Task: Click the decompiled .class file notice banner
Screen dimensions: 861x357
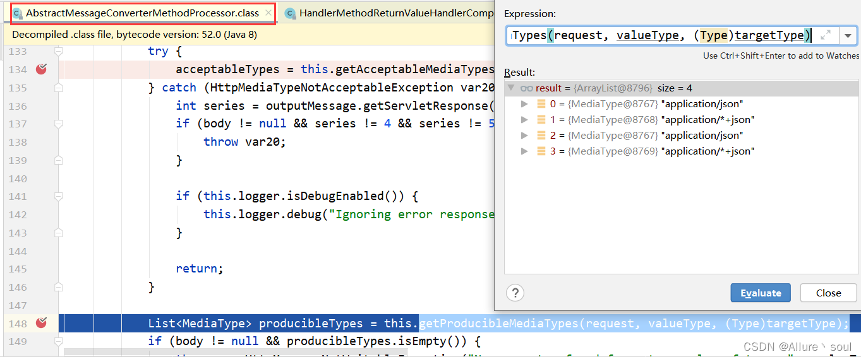Action: [250, 35]
